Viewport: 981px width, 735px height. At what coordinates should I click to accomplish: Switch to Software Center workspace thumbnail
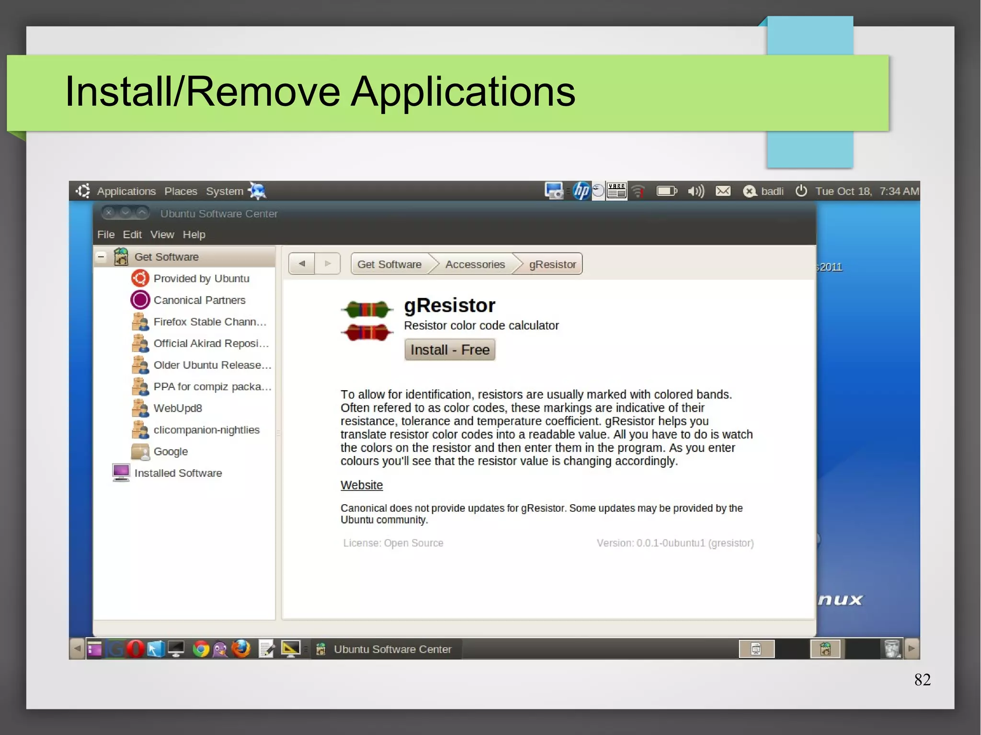825,649
